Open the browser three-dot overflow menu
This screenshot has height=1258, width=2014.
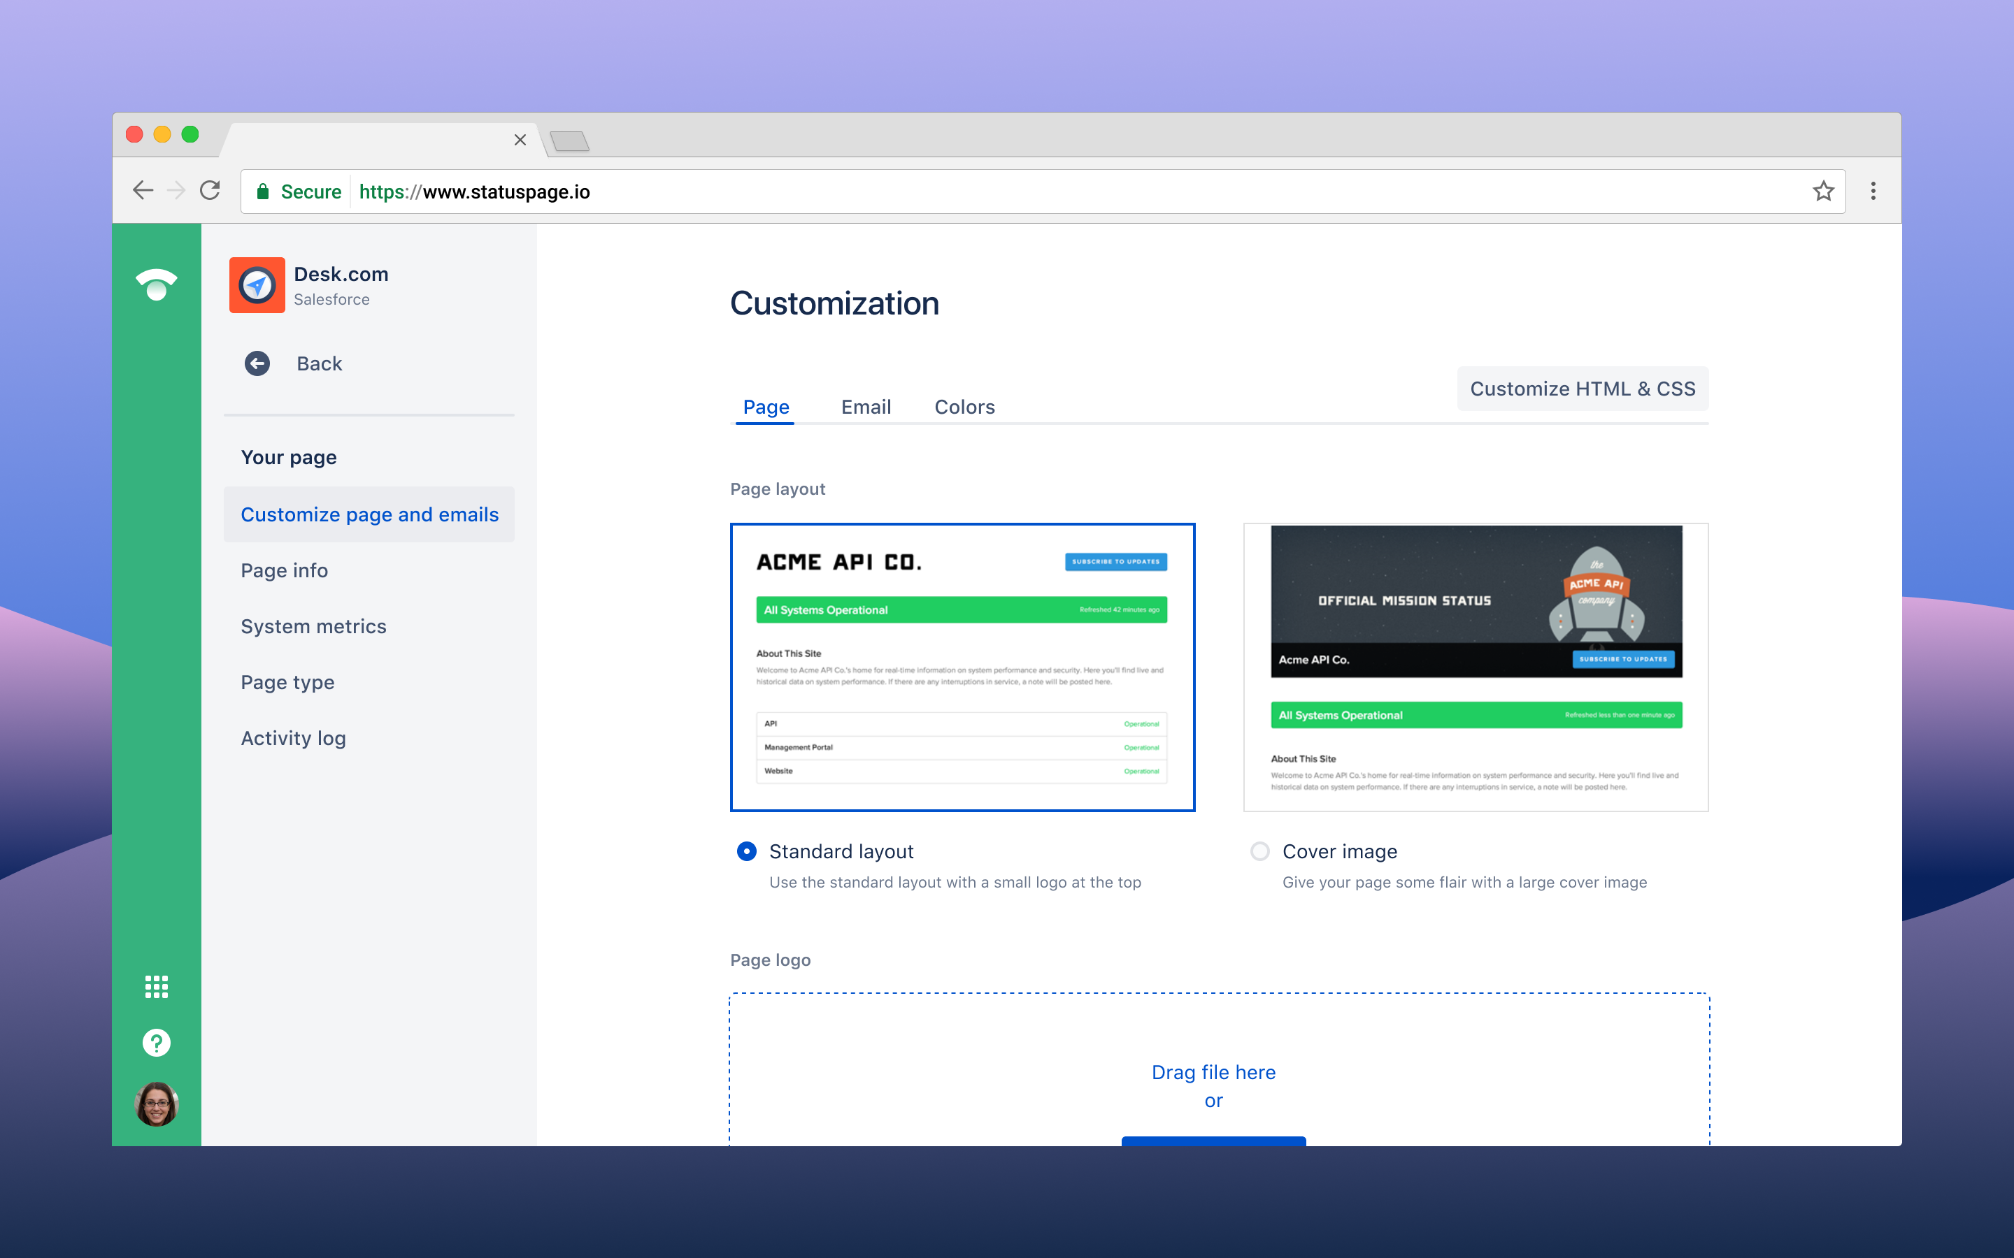point(1873,191)
